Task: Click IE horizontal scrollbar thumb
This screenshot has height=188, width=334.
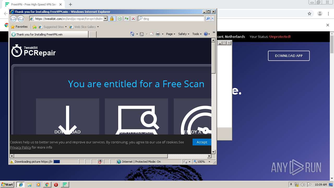Action: pos(91,156)
